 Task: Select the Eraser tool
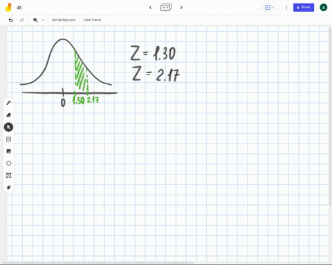tap(9, 115)
